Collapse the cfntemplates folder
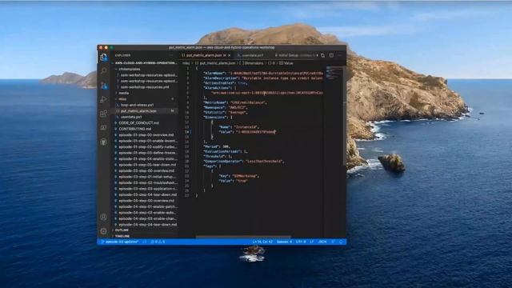 (x=129, y=69)
